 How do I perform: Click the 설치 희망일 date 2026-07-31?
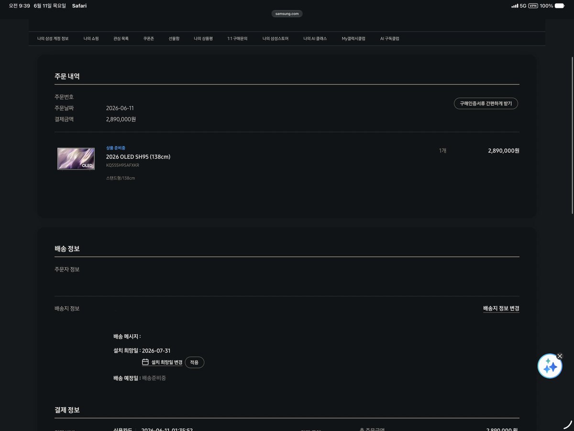156,351
